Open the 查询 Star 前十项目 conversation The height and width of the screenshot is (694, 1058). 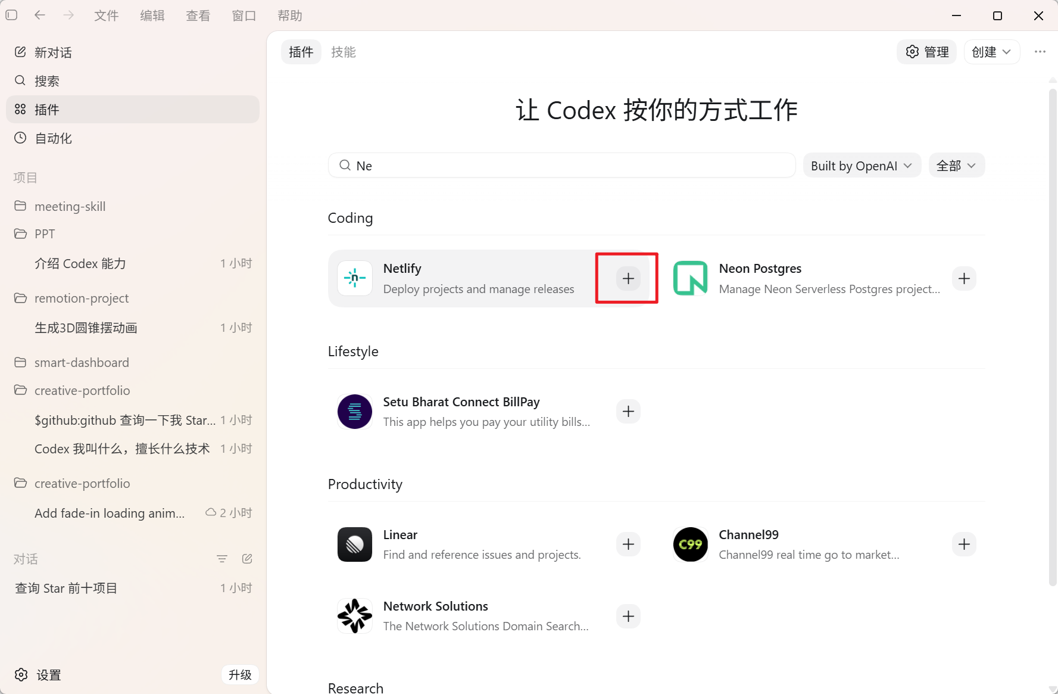(133, 588)
